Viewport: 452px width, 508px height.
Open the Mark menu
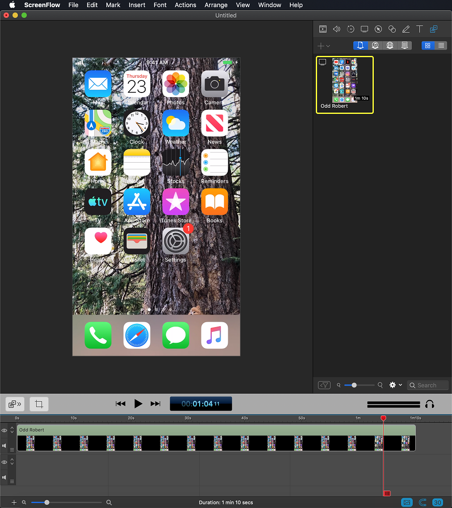click(x=113, y=5)
